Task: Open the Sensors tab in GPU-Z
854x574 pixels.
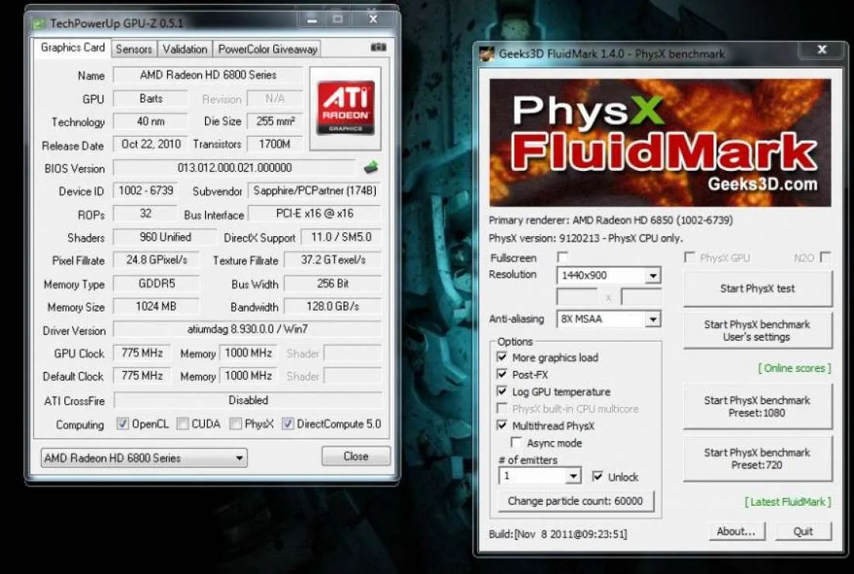Action: click(134, 49)
